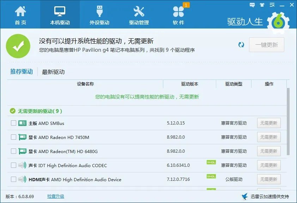Click 无需更新 button for IDT Audio CODEC

[x=269, y=165]
